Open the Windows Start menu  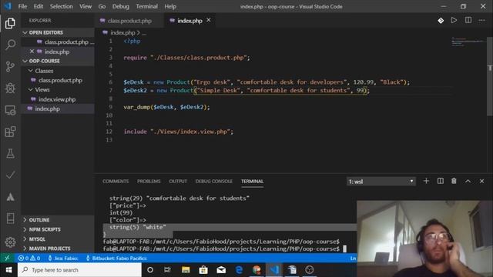click(x=8, y=270)
